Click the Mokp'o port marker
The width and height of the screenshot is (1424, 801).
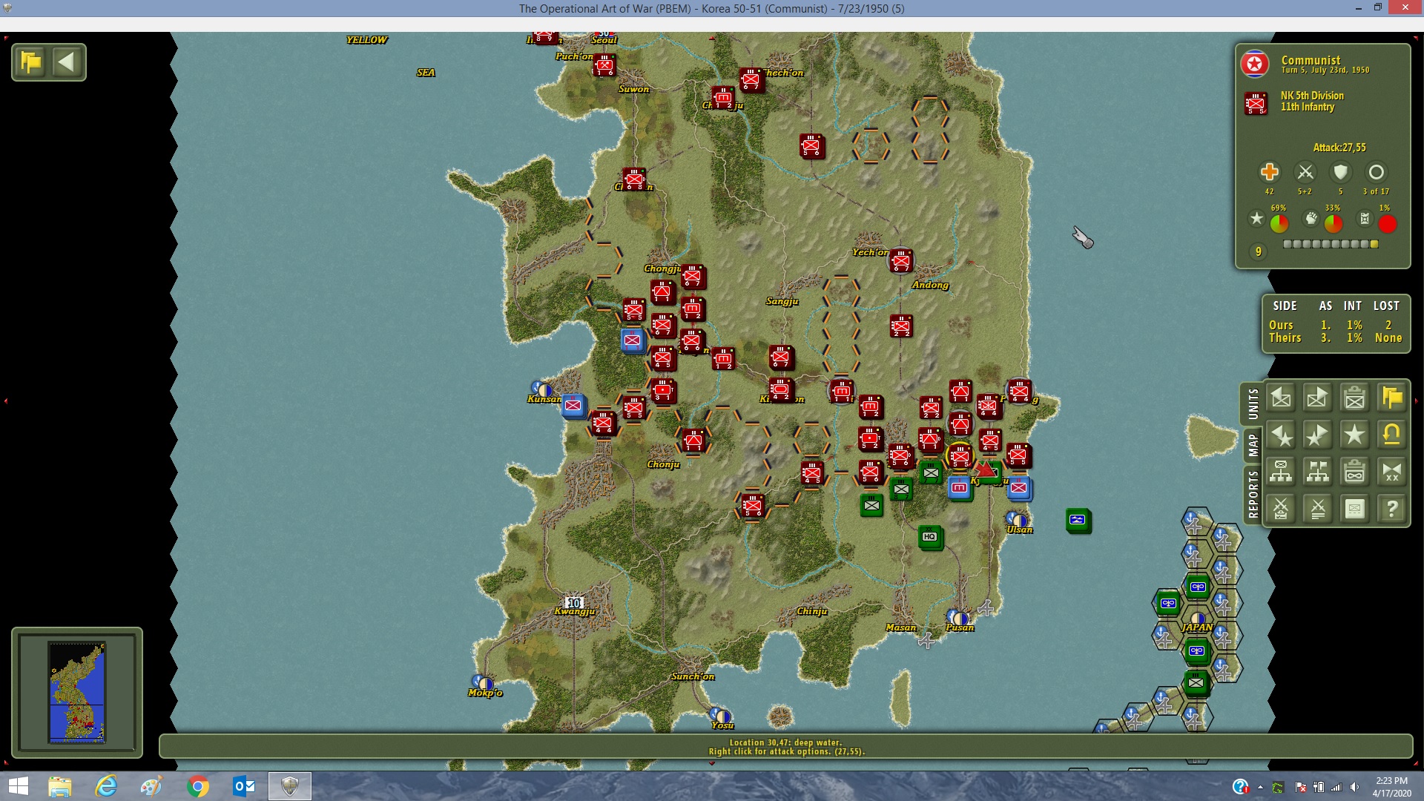tap(482, 682)
